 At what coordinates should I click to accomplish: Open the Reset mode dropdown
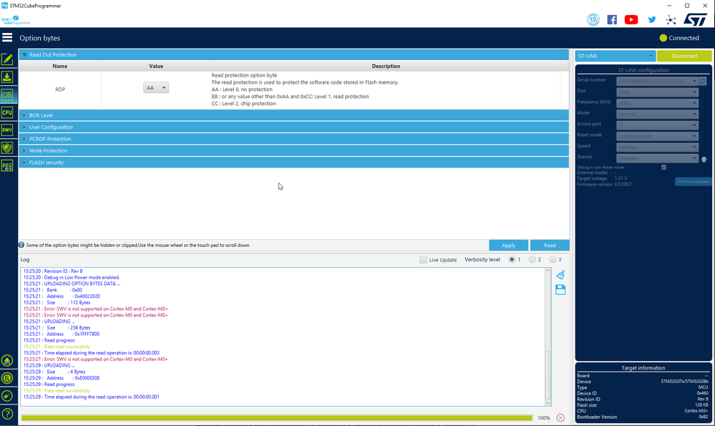point(657,136)
